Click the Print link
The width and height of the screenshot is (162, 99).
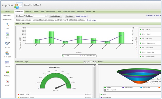(158, 16)
